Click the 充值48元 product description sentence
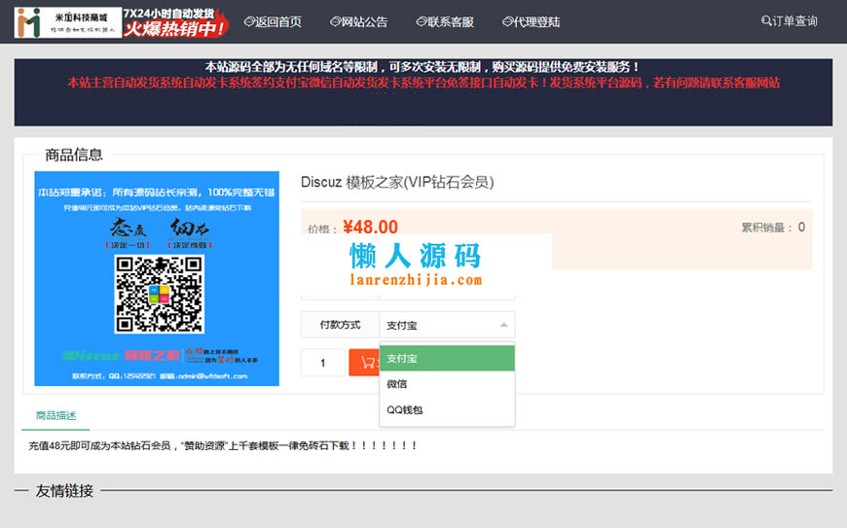Viewport: 847px width, 528px height. 223,445
